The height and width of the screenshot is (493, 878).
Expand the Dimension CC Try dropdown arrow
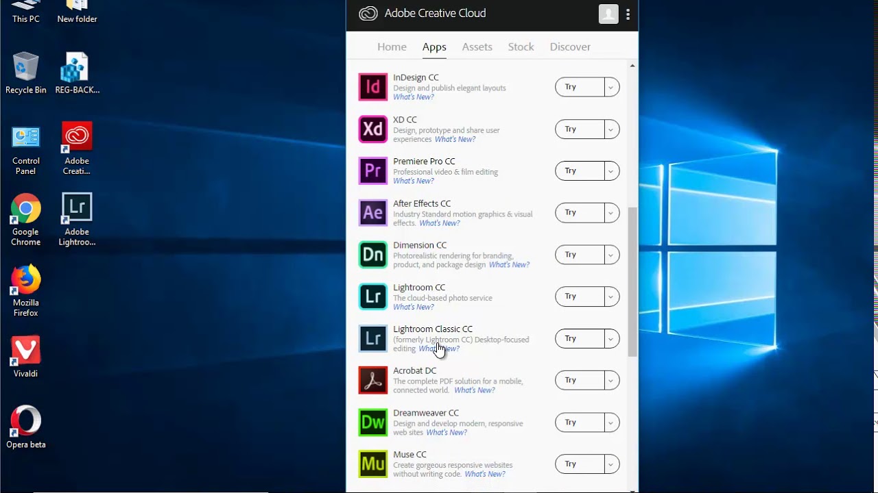(610, 255)
